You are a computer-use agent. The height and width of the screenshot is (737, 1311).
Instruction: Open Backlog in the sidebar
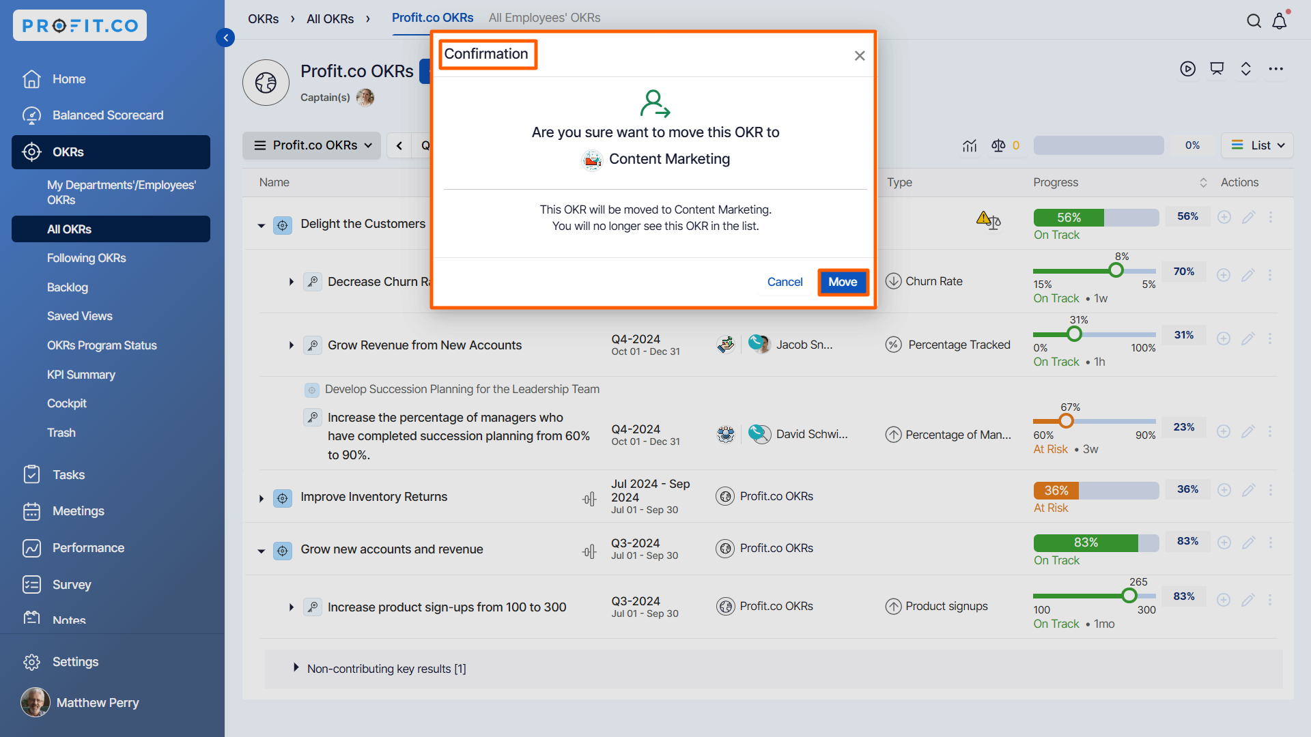click(x=68, y=287)
